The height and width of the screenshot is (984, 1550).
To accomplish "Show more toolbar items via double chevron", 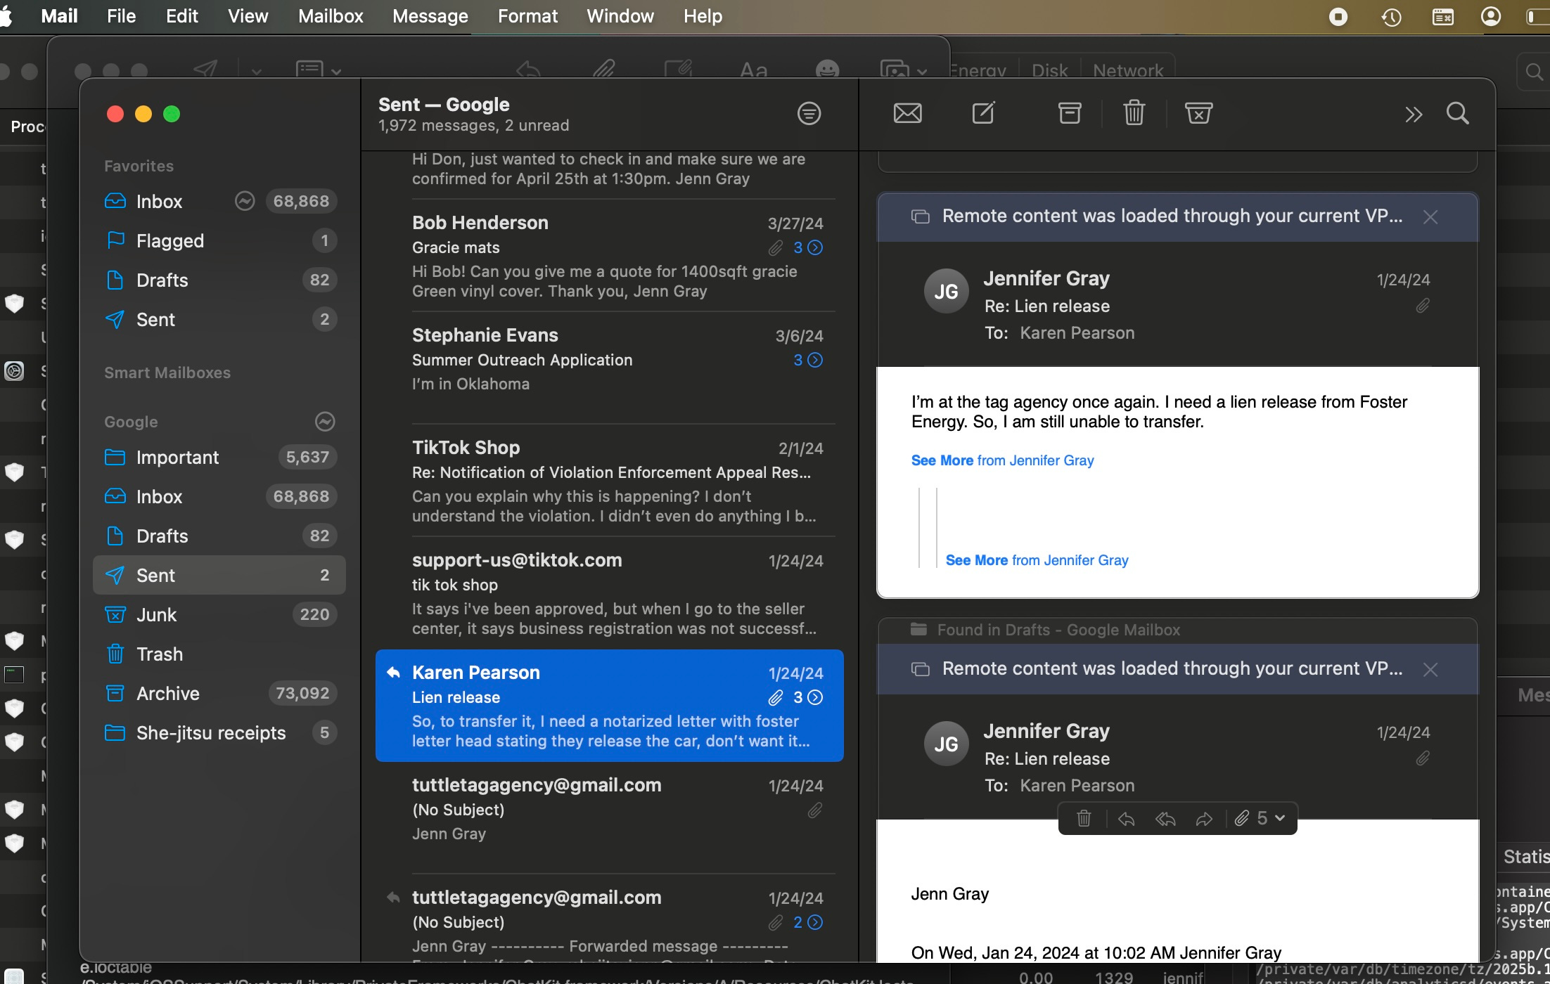I will [x=1414, y=115].
